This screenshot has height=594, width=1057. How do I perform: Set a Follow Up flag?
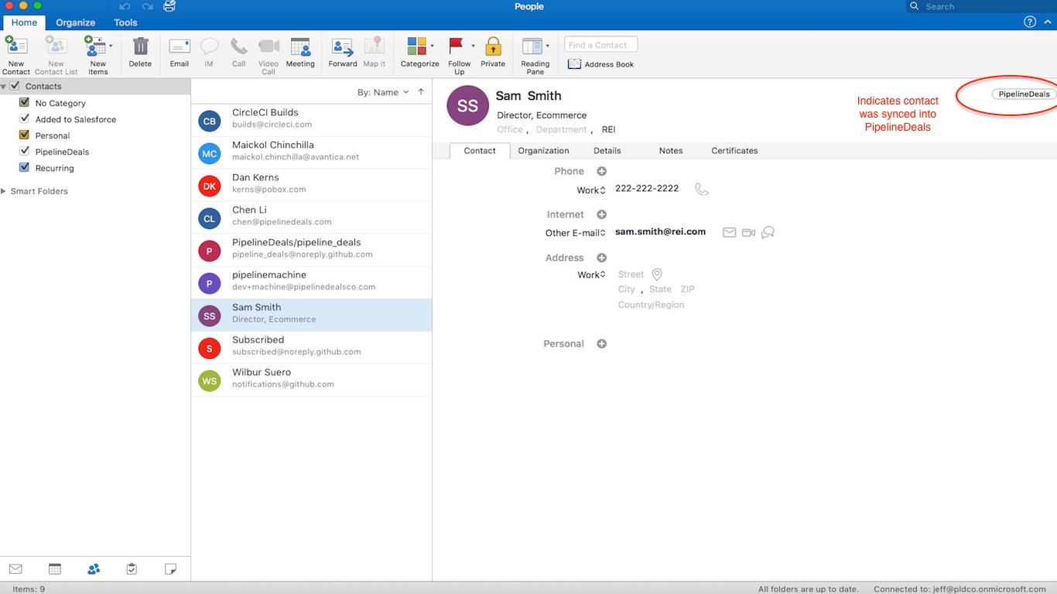(x=460, y=55)
